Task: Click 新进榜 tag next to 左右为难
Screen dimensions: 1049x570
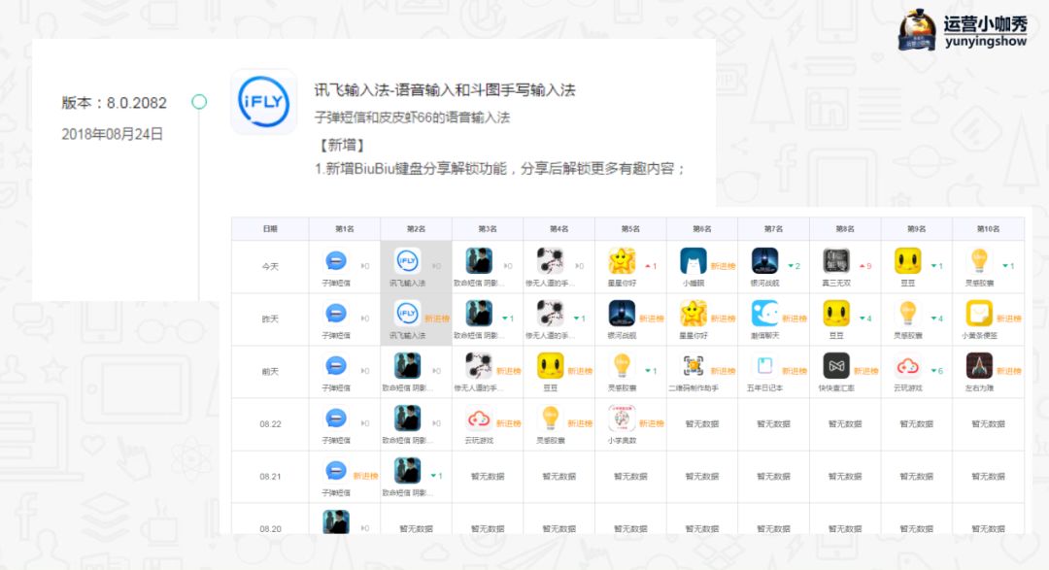Action: click(x=1009, y=371)
